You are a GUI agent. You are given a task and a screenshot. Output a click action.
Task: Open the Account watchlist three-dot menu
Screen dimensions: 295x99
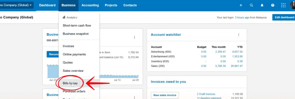tap(239, 35)
